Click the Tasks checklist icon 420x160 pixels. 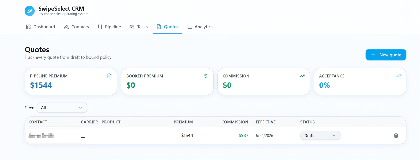coord(132,27)
